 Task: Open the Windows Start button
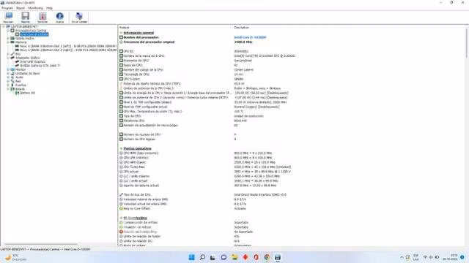click(x=192, y=257)
